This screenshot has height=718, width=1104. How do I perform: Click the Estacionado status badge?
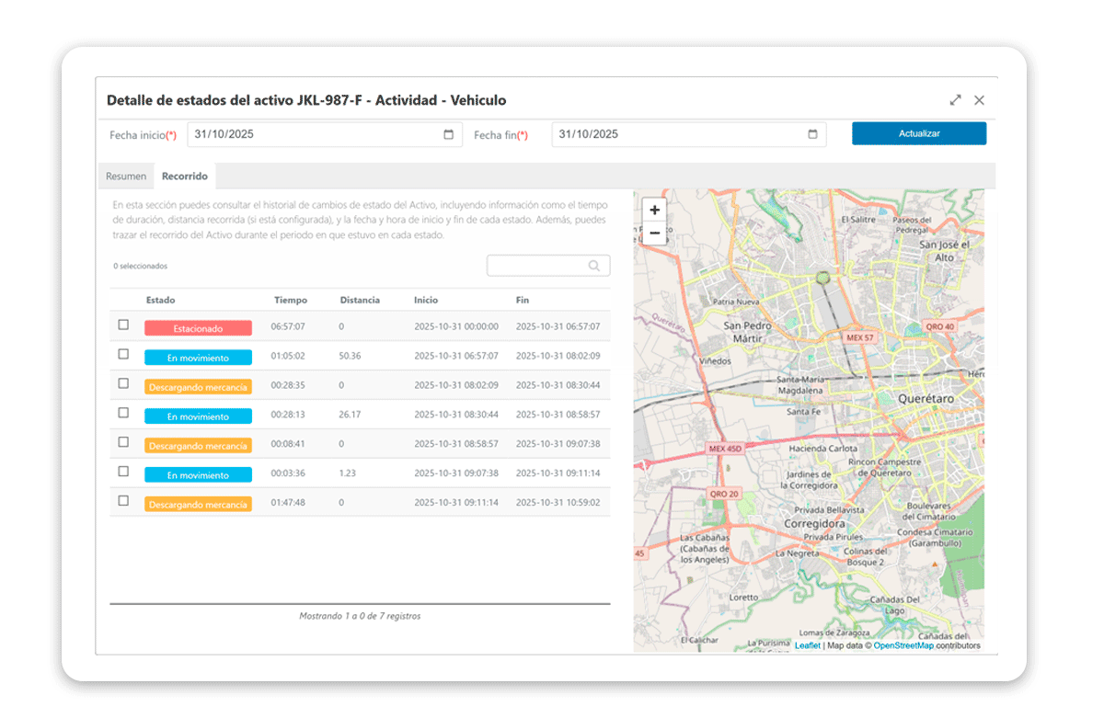pos(197,327)
